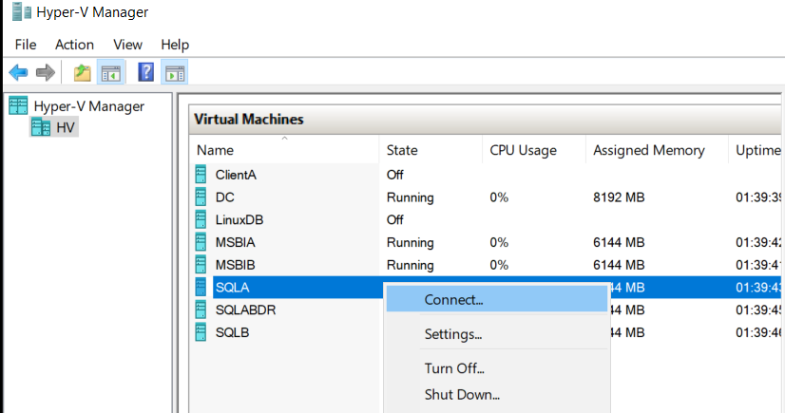The width and height of the screenshot is (785, 413).
Task: Select the DC virtual machine name
Action: tap(225, 197)
